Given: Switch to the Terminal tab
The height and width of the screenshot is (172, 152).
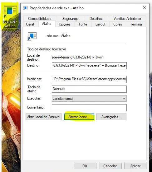Looking at the screenshot, I should [136, 24].
